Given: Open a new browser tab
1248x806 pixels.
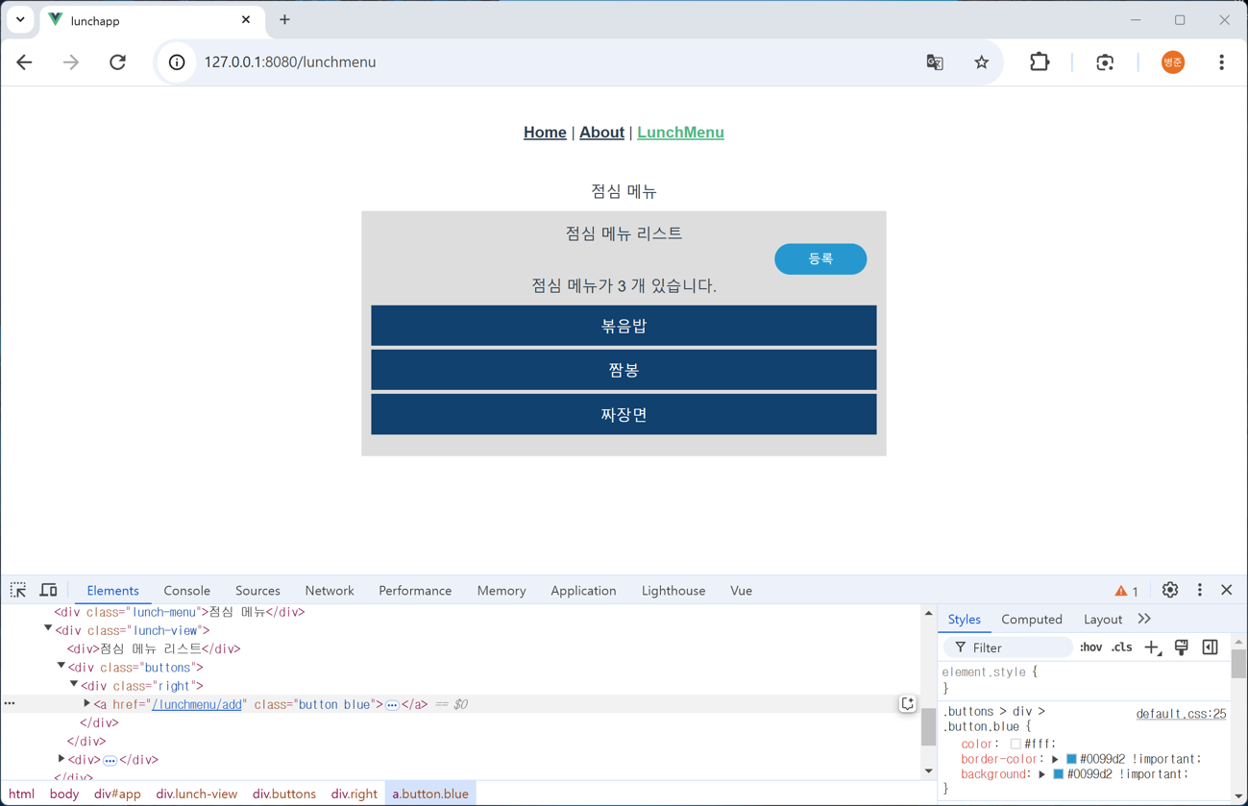Looking at the screenshot, I should tap(284, 19).
